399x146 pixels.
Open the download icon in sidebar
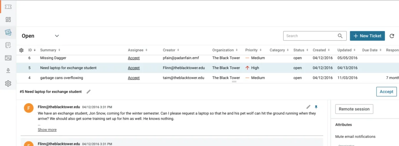tap(8, 70)
